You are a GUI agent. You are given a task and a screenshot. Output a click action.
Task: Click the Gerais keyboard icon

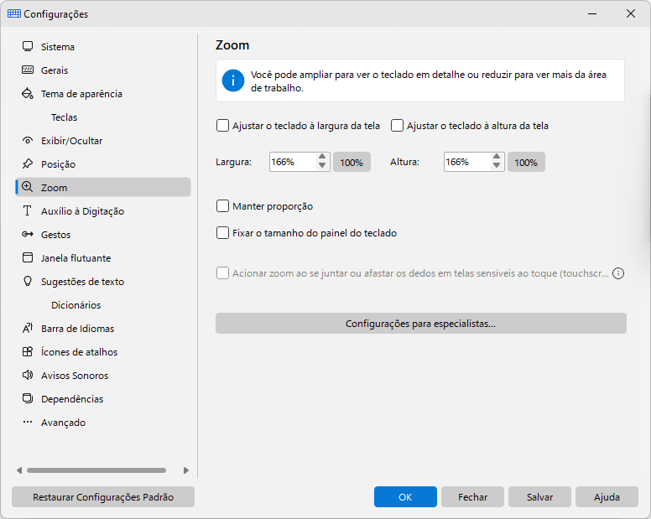(x=28, y=70)
